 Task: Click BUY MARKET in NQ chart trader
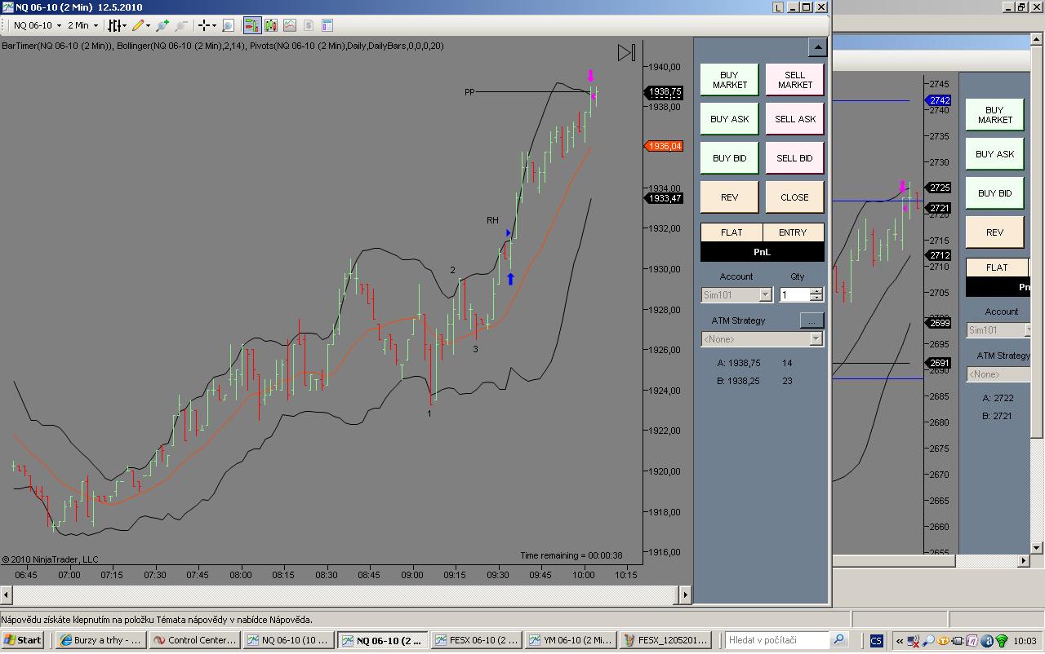tap(730, 80)
